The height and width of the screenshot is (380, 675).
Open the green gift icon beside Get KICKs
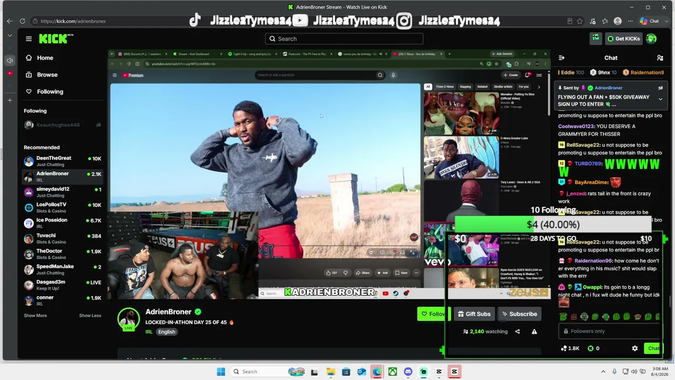pyautogui.click(x=595, y=38)
